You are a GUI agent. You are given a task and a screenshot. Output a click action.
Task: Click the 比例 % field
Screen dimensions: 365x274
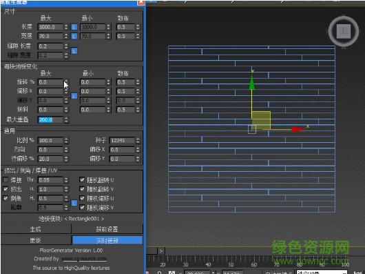click(x=50, y=140)
